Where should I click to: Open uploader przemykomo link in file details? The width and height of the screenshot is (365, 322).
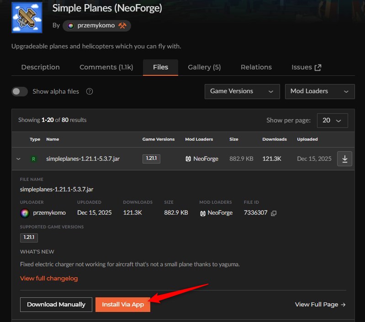[49, 213]
